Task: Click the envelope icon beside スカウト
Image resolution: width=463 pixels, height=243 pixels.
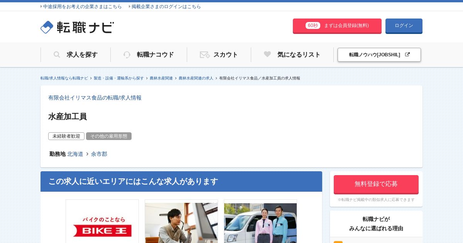Action: [205, 55]
